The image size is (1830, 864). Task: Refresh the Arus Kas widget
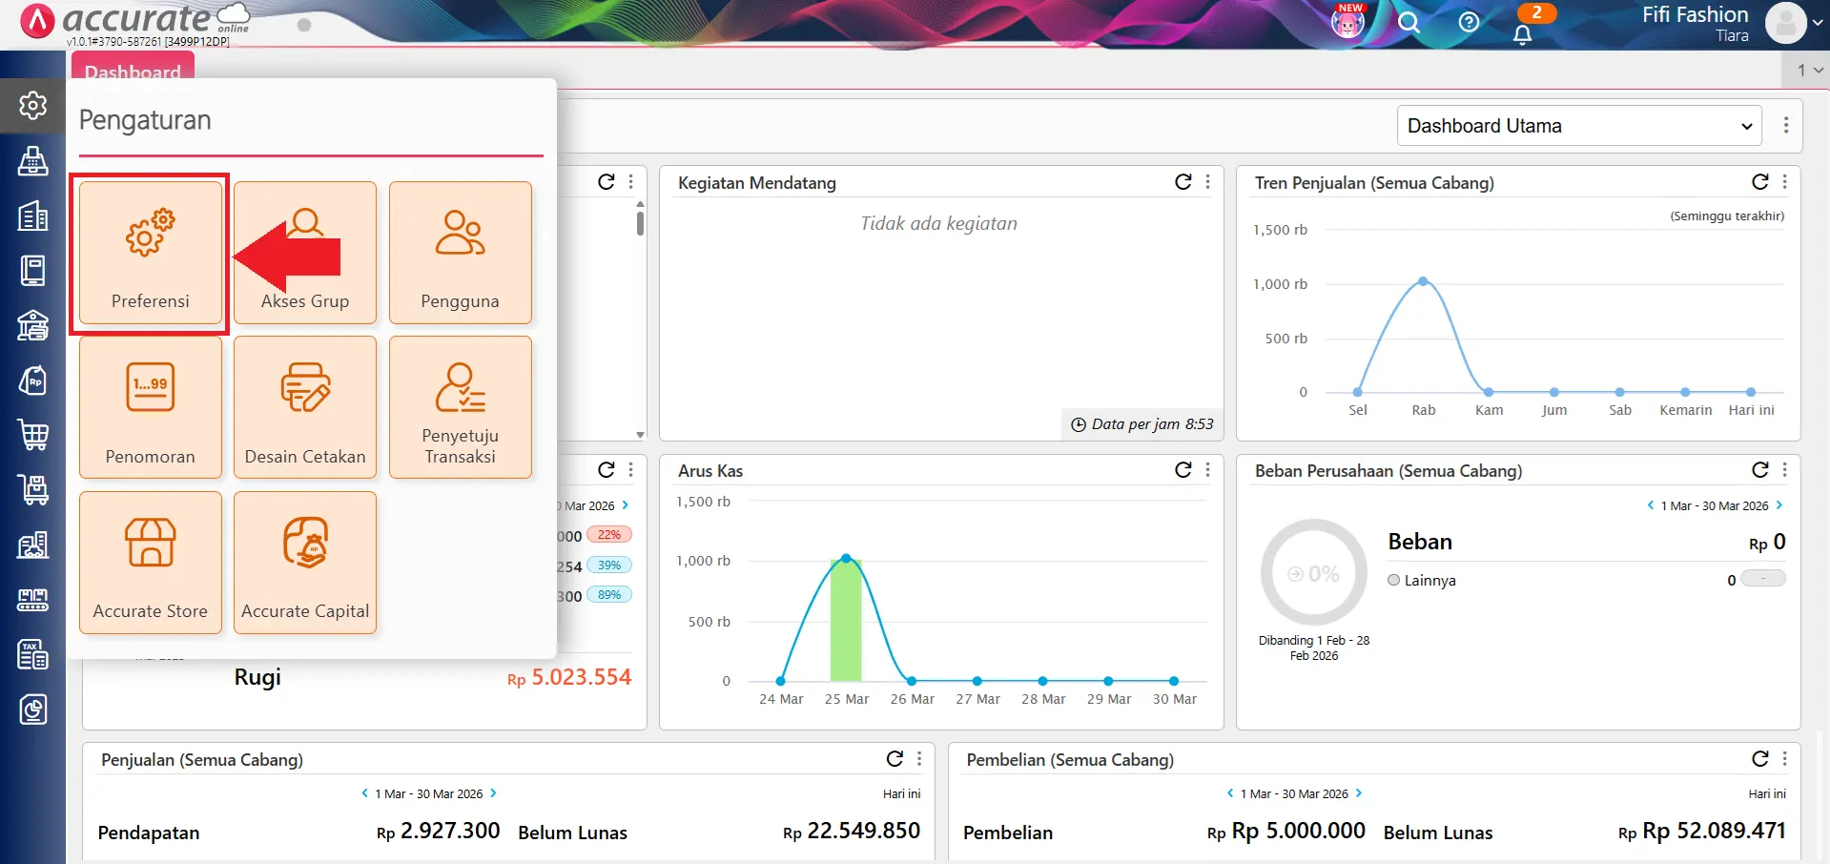click(x=1182, y=470)
